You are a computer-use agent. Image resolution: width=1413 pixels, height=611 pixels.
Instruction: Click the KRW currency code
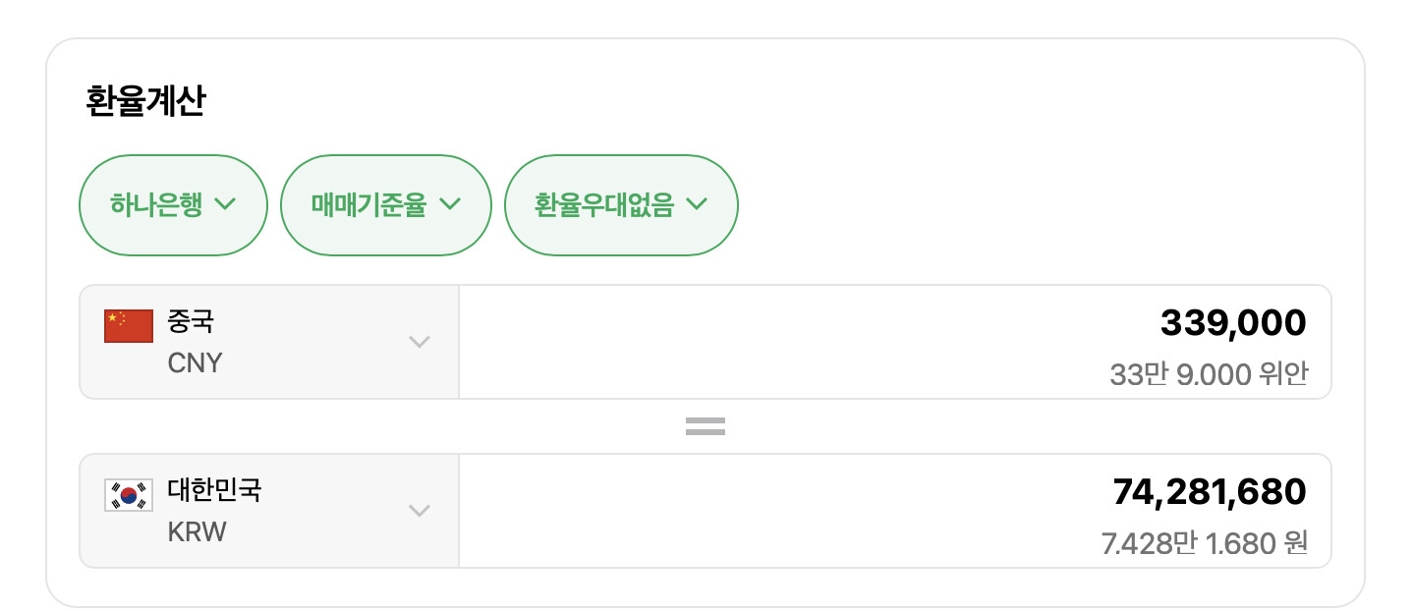(x=197, y=532)
